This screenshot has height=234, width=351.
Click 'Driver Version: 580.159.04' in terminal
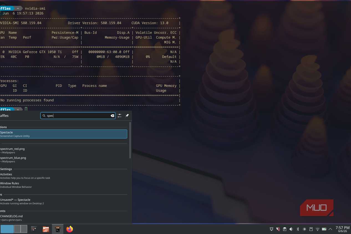95,23
